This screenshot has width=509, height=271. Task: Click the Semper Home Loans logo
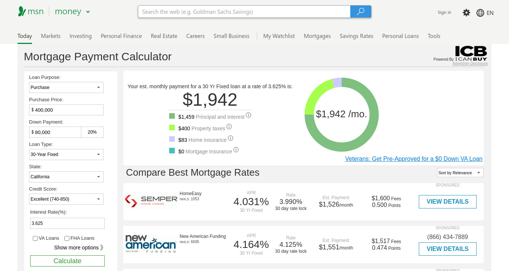pyautogui.click(x=151, y=201)
